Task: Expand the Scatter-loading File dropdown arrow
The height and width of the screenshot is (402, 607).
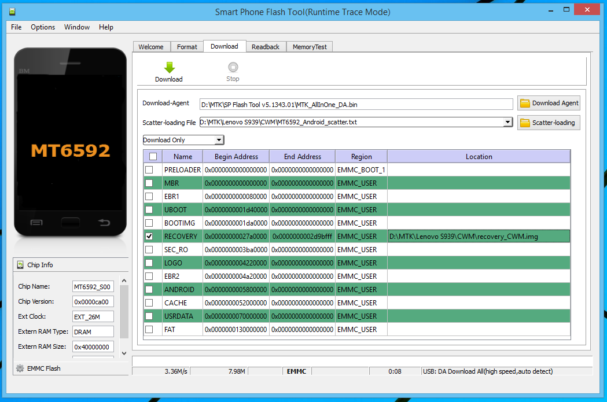Action: 507,122
